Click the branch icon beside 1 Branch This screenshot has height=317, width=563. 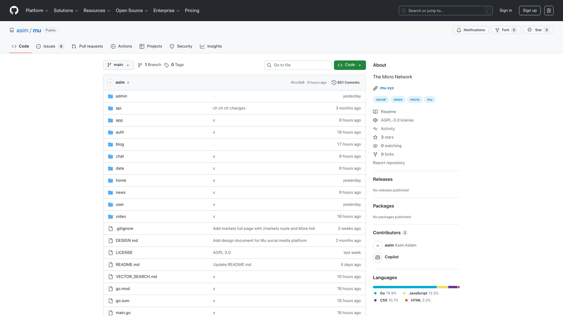tap(140, 65)
